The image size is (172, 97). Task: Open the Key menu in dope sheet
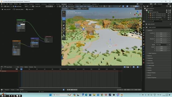[x=35, y=67]
